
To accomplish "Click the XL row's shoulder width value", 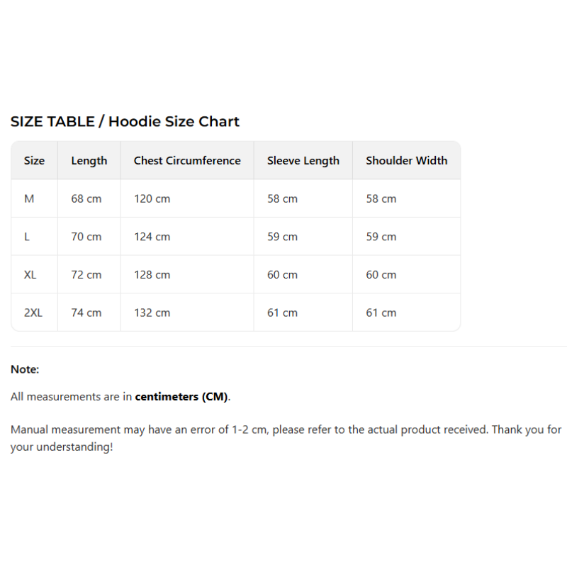I will 381,274.
